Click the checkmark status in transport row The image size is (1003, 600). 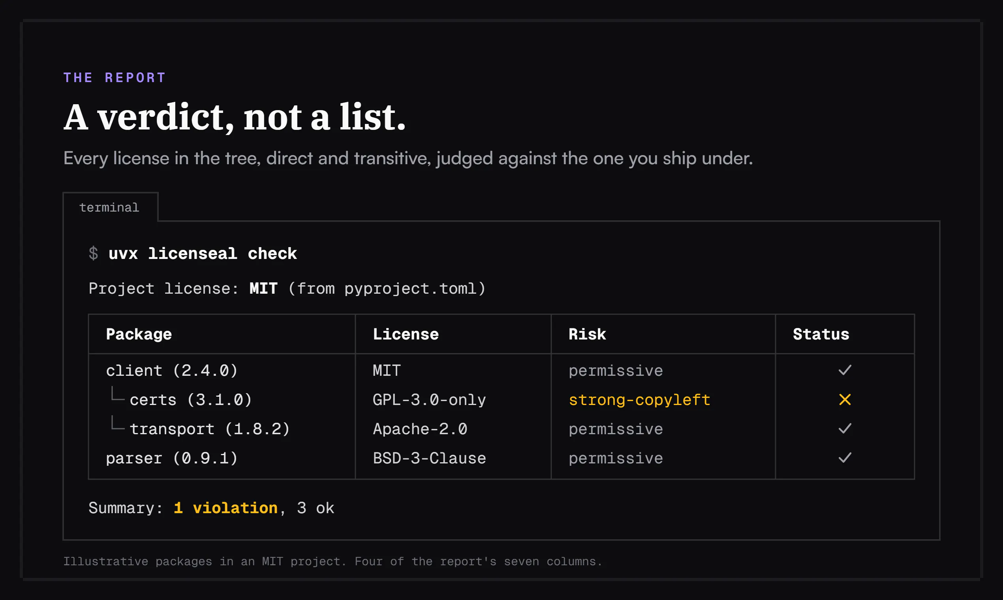coord(845,429)
